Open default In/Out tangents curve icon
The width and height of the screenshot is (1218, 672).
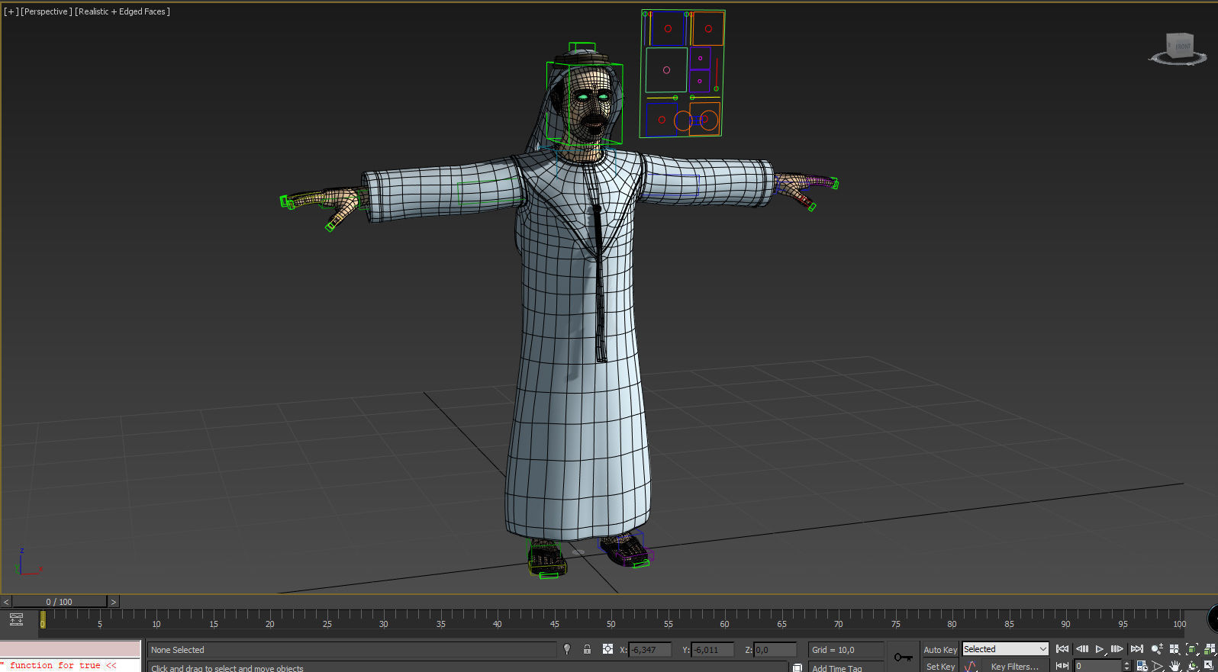coord(970,667)
